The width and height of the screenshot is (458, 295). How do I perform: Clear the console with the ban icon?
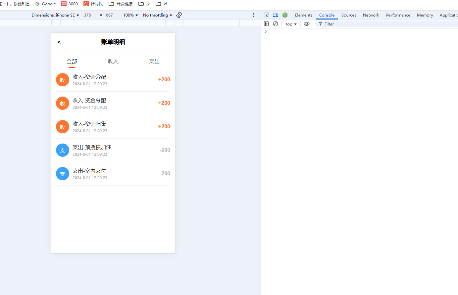[x=276, y=24]
